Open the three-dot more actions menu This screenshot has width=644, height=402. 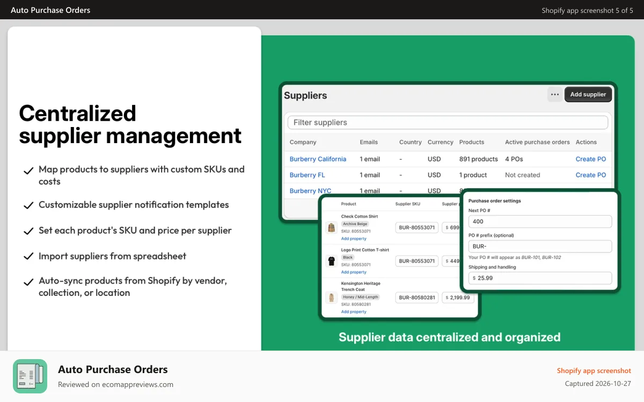pos(555,94)
